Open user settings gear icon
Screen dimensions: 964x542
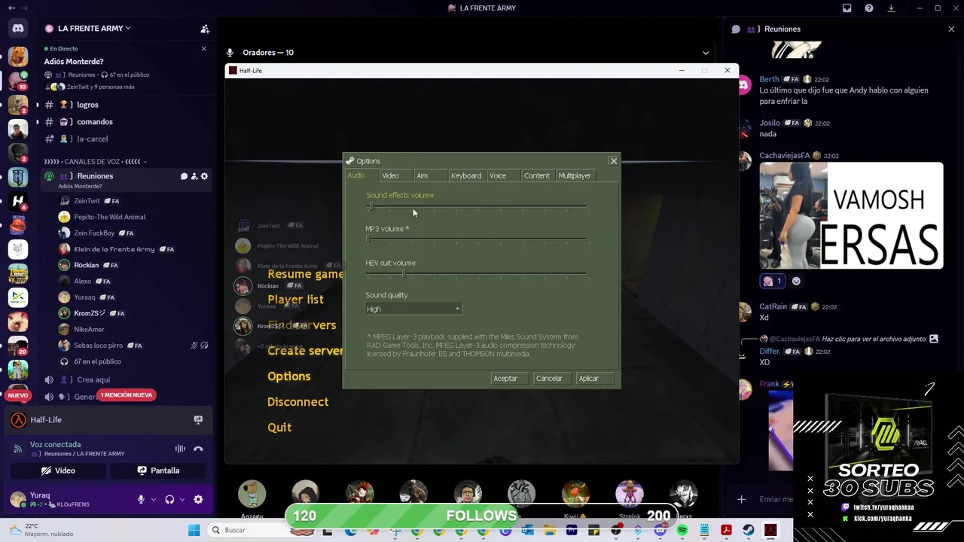pyautogui.click(x=198, y=499)
